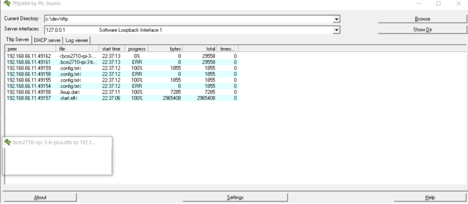Image resolution: width=468 pixels, height=204 pixels.
Task: Click the Show Dir button
Action: pyautogui.click(x=422, y=30)
